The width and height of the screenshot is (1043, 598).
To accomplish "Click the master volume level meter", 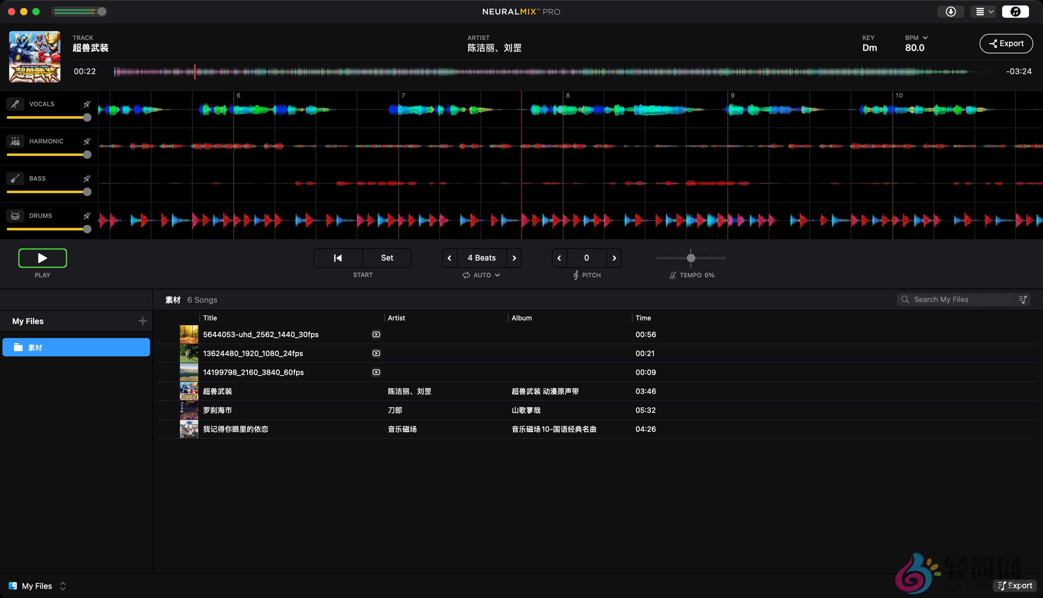I will click(x=79, y=12).
